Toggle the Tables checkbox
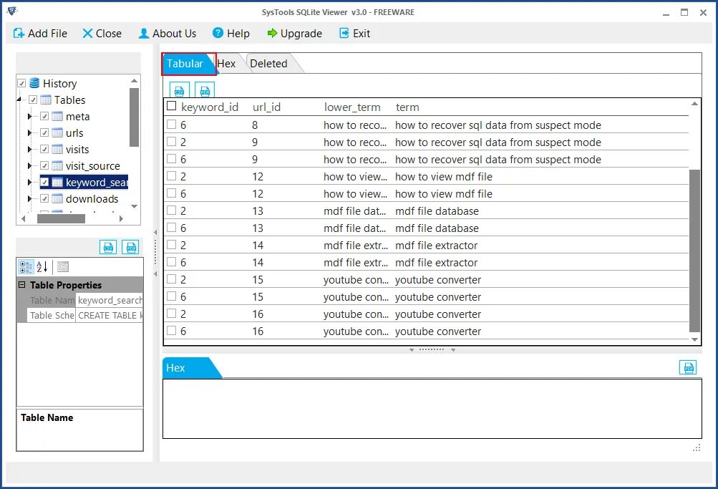This screenshot has height=489, width=718. coord(33,100)
